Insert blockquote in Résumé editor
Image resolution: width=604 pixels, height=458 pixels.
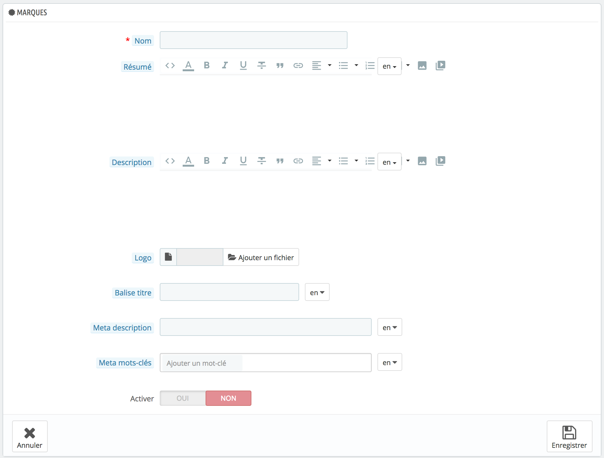click(x=280, y=66)
